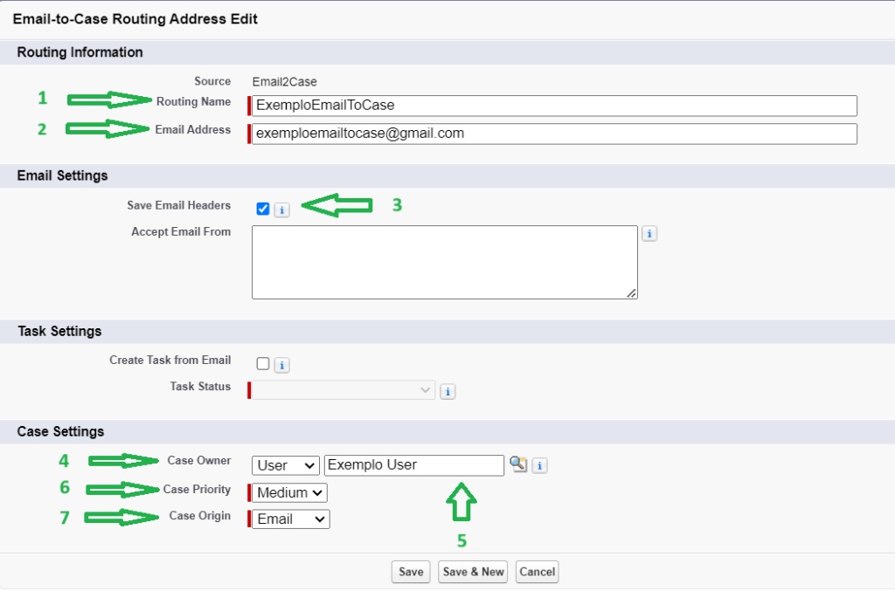
Task: Click the Email Address label
Action: (x=193, y=129)
